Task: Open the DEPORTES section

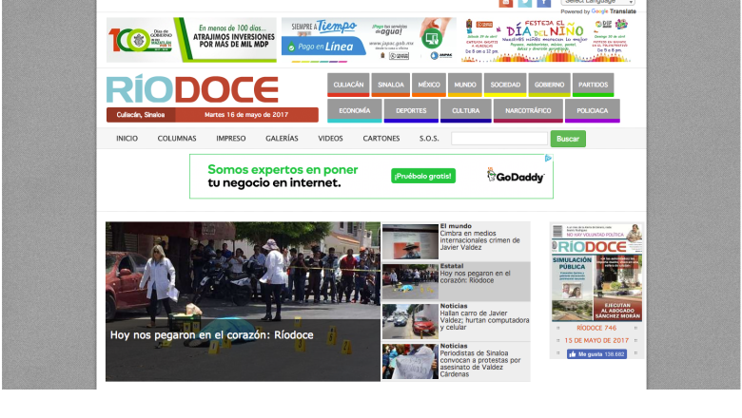Action: click(411, 110)
